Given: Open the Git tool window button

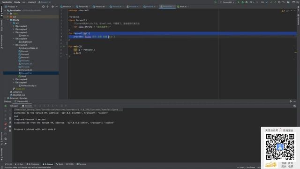Looking at the screenshot, I should pos(8,164).
